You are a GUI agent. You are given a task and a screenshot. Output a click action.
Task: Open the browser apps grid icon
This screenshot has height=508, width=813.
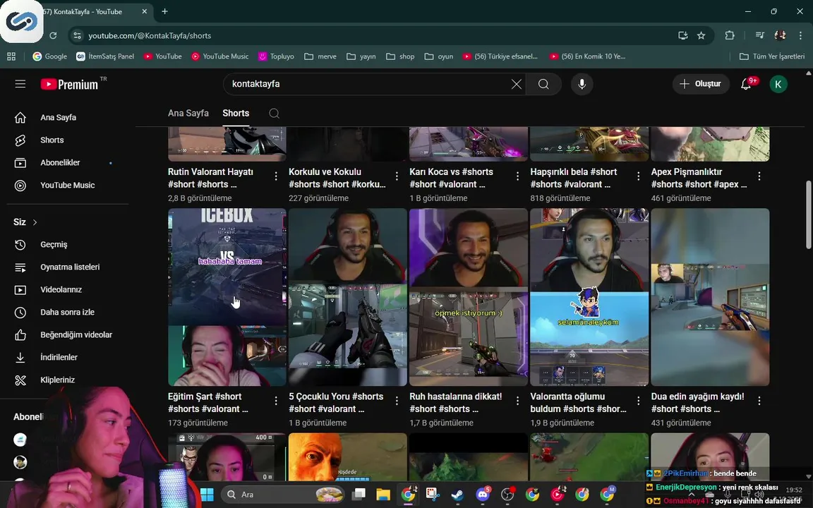pos(11,56)
